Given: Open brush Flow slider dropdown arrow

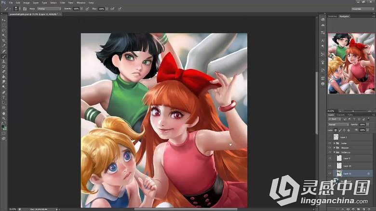Looking at the screenshot, I should (107, 9).
